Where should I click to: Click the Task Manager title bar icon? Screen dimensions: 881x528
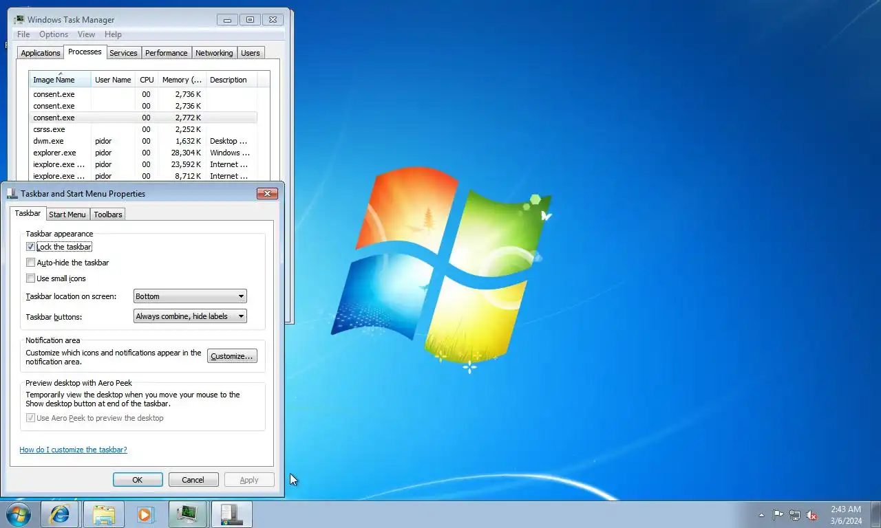[x=19, y=19]
